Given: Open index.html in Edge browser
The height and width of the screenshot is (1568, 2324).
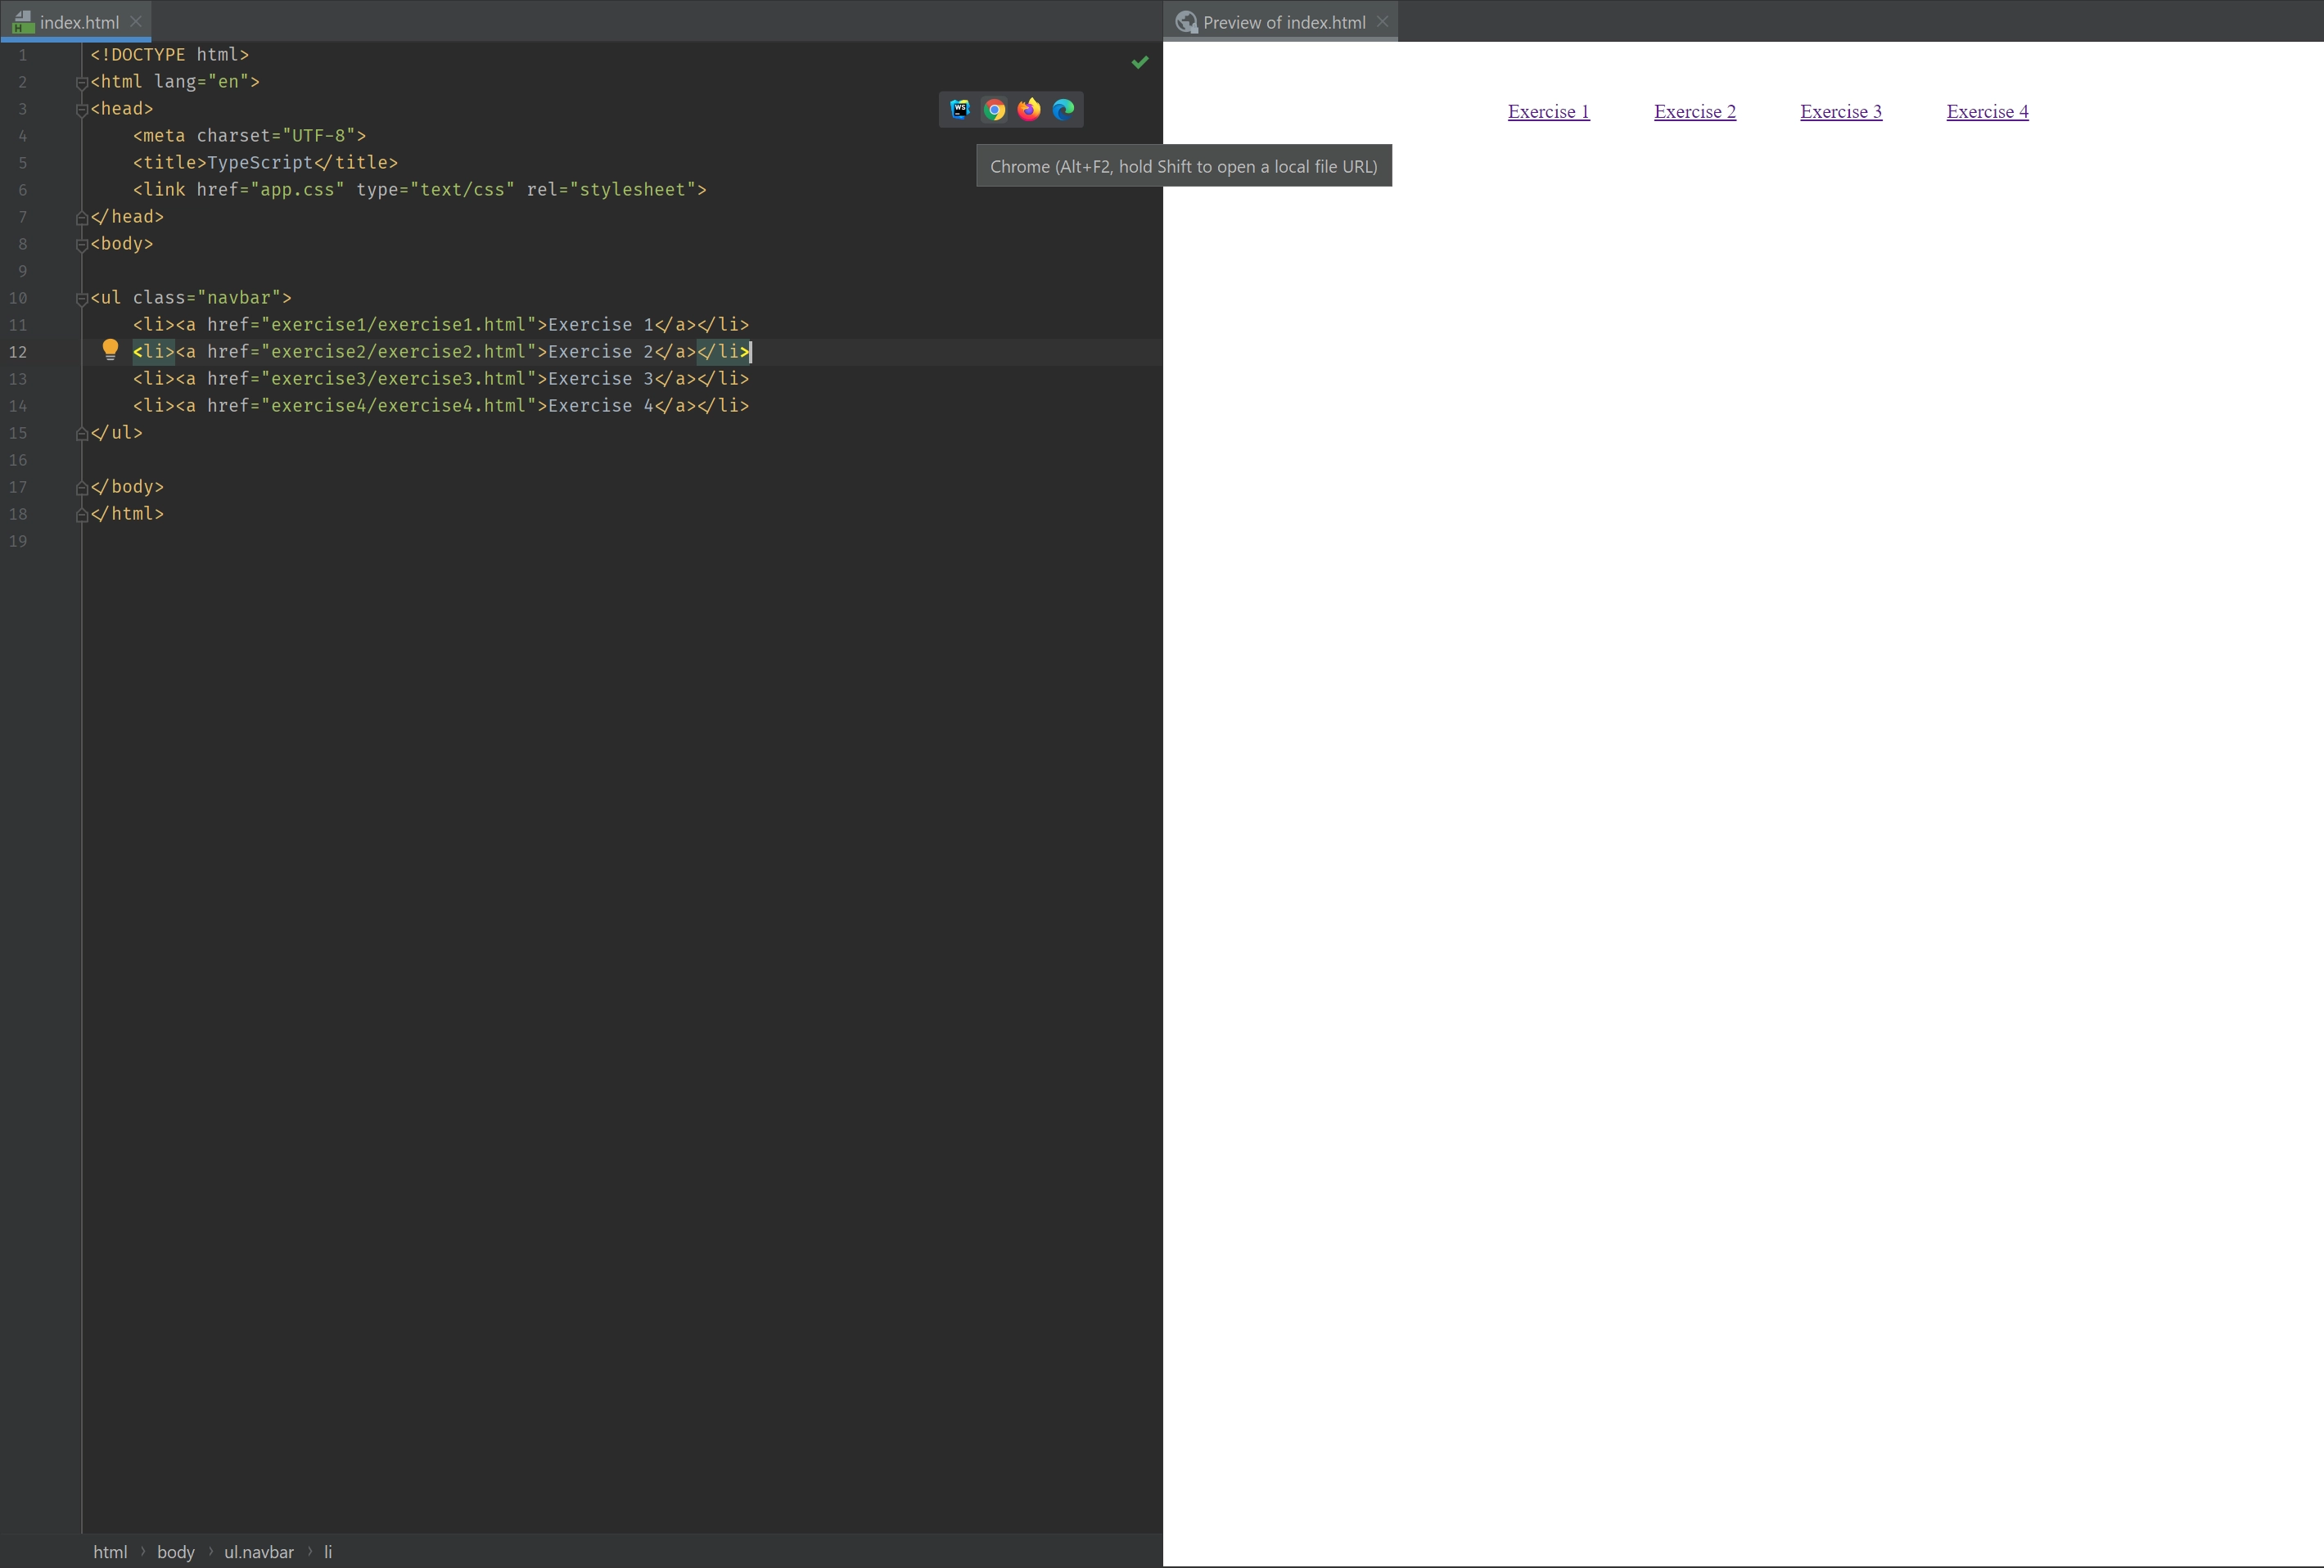Looking at the screenshot, I should (x=1063, y=110).
